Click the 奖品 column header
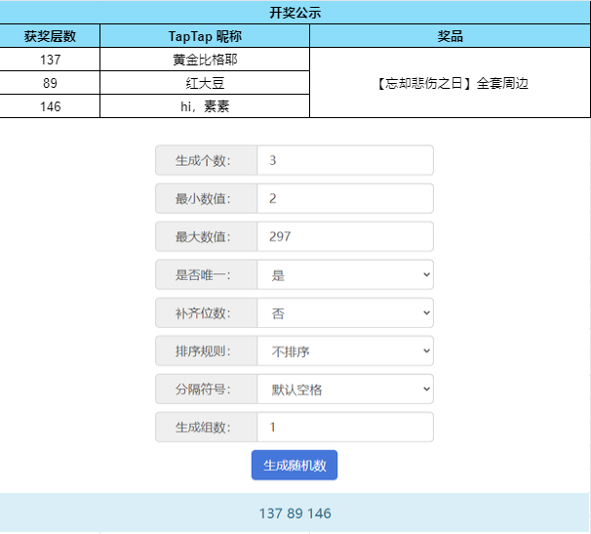The width and height of the screenshot is (591, 534). pos(450,36)
